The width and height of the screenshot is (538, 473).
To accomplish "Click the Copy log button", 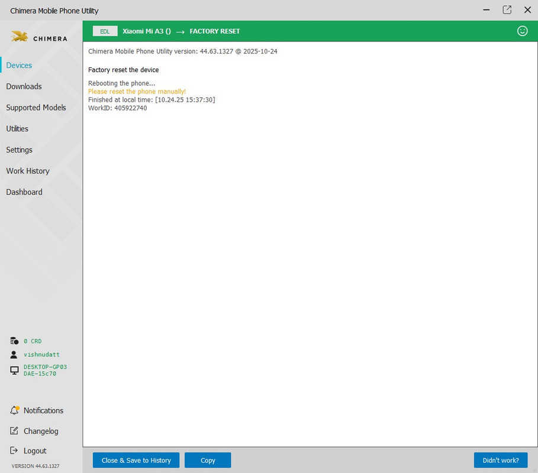I will pos(208,460).
